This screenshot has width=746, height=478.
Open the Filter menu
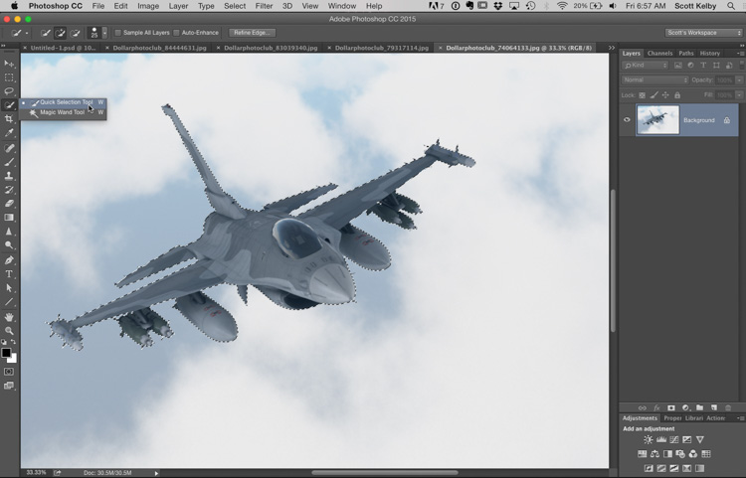tap(264, 6)
